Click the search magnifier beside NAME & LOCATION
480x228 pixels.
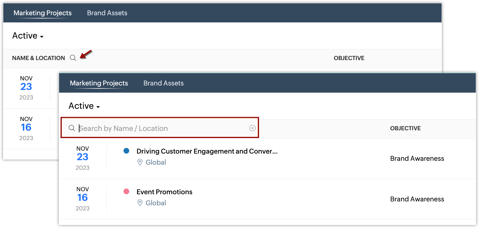(x=73, y=58)
